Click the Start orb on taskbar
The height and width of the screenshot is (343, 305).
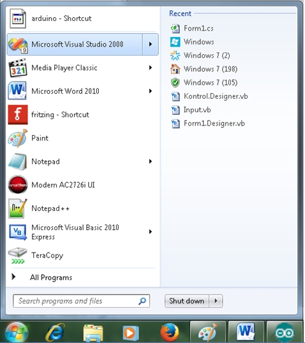[17, 332]
